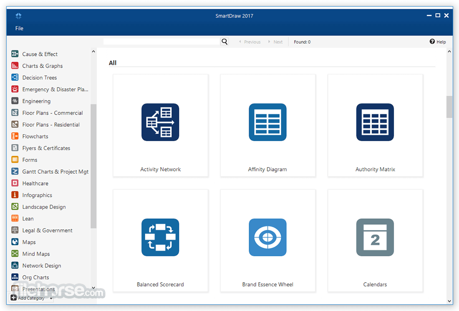This screenshot has width=459, height=311.
Task: Open the Brand Essence Wheel template
Action: click(267, 241)
